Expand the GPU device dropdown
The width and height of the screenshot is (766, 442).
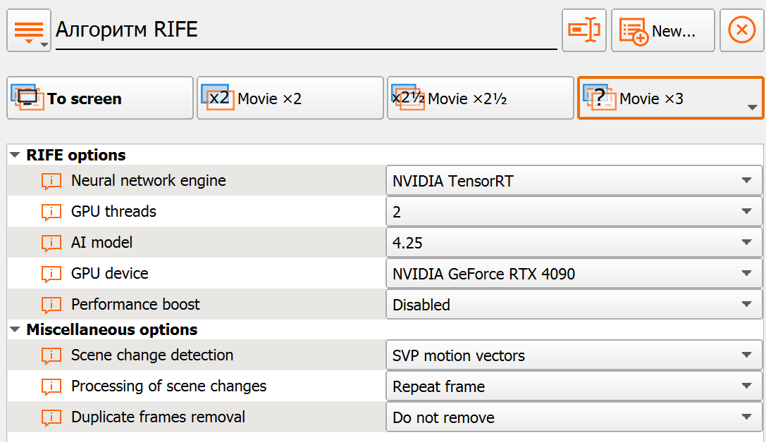pyautogui.click(x=574, y=274)
